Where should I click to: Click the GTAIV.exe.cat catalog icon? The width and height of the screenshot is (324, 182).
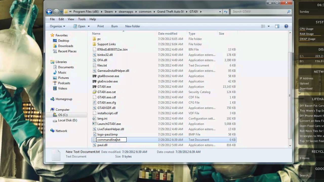(x=94, y=92)
